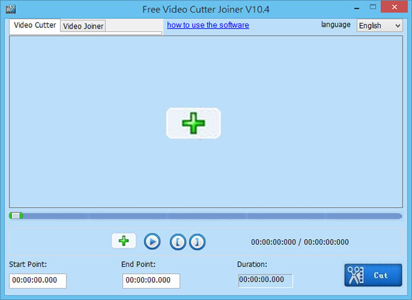Focus the Start Point time field
The height and width of the screenshot is (300, 412).
[x=37, y=280]
